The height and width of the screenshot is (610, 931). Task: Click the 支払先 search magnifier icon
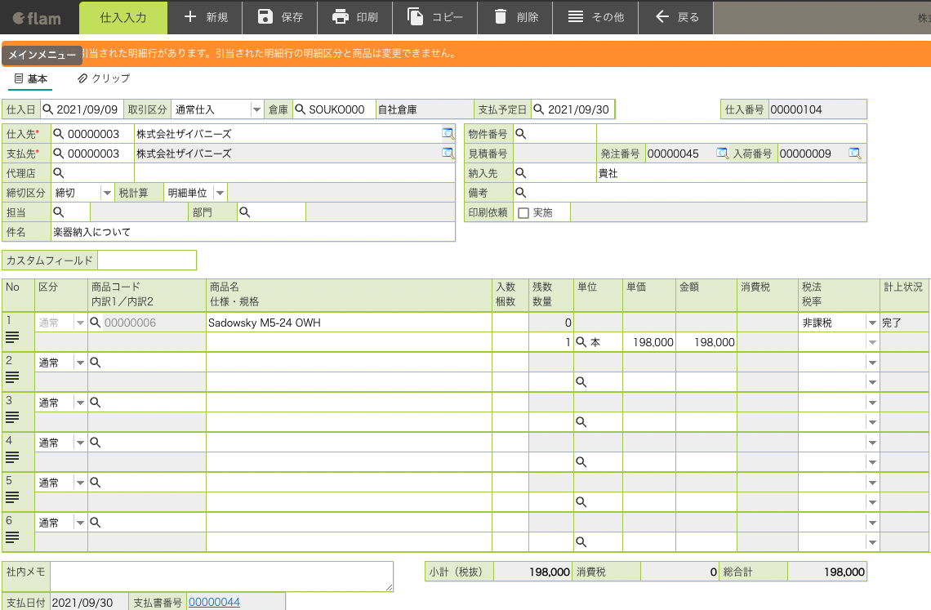coord(58,154)
